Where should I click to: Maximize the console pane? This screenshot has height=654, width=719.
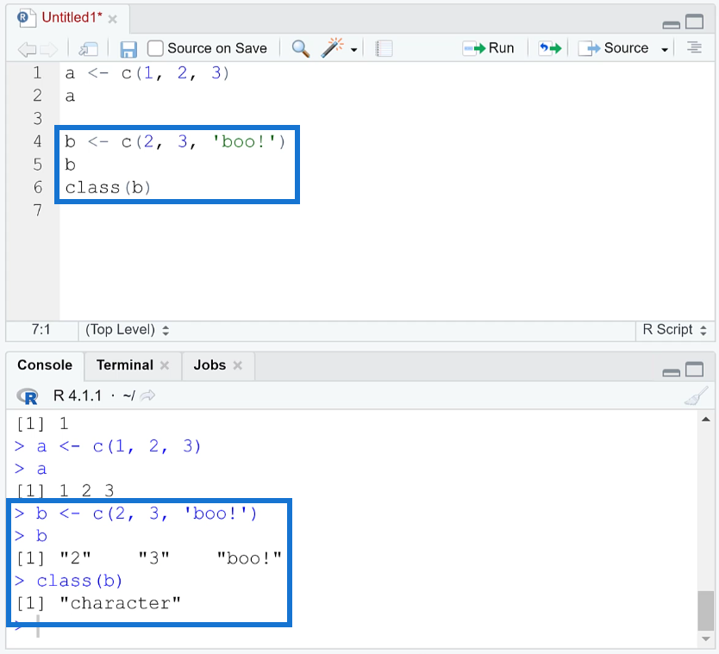[x=694, y=370]
